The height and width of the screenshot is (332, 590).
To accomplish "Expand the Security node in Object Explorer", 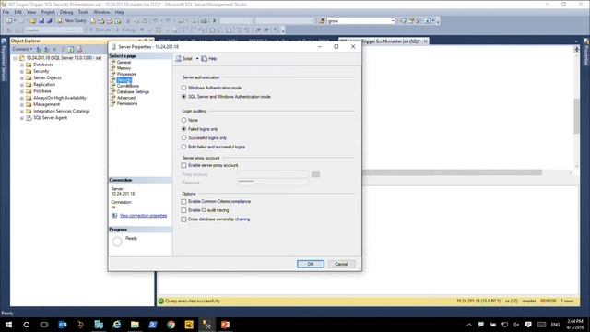I will (22, 72).
